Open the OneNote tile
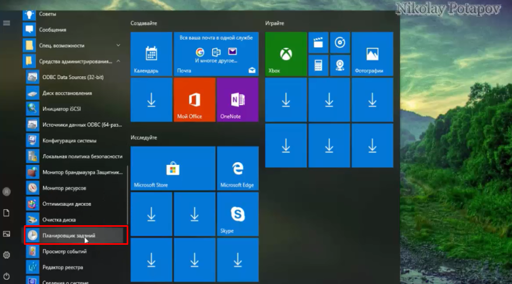512x284 pixels. click(237, 100)
